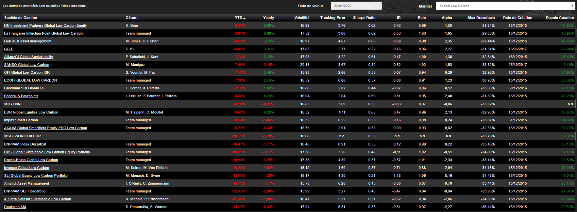Open LionTrust asset management link
Viewport: 577px width, 212px height.
[x=28, y=41]
